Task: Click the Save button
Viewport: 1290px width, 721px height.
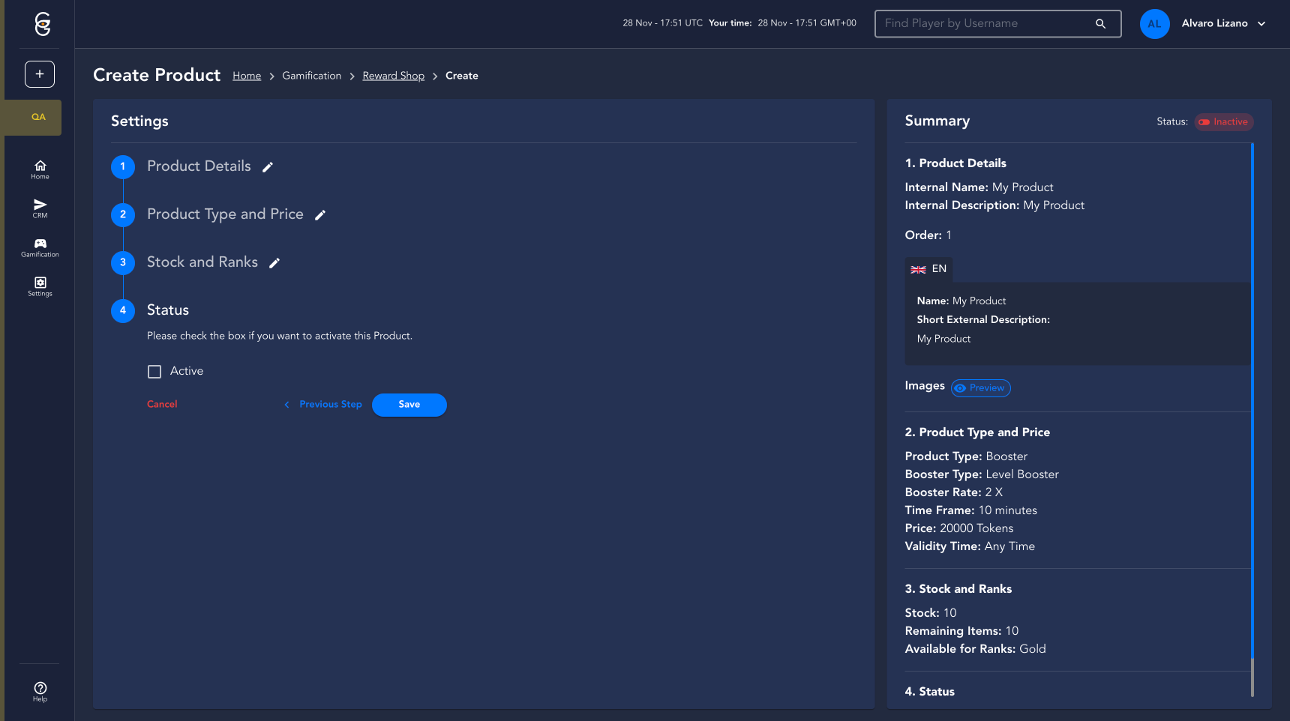Action: tap(409, 405)
